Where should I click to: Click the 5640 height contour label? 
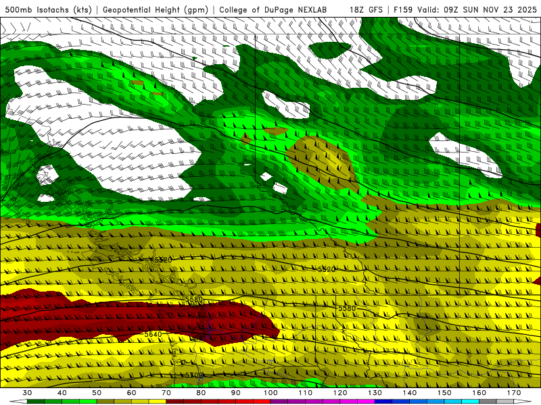[x=153, y=334]
